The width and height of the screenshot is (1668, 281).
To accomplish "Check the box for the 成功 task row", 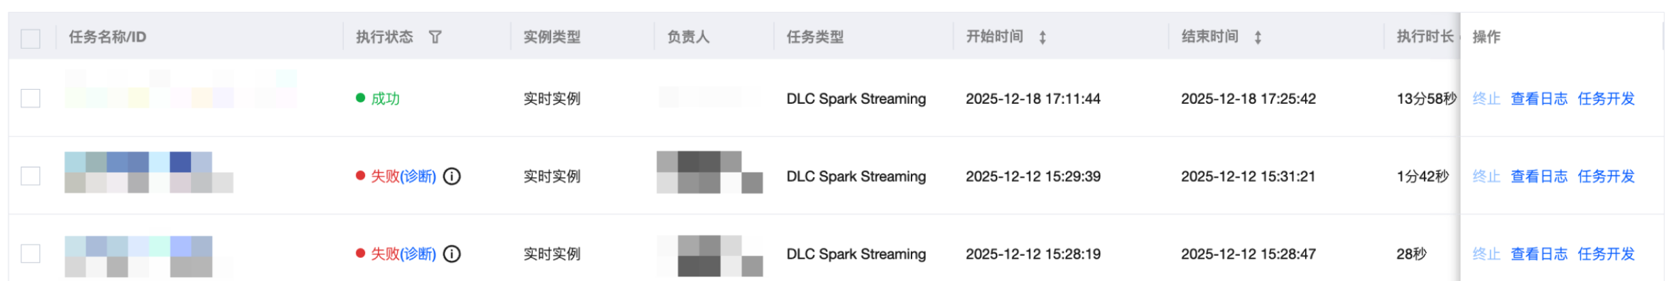I will pyautogui.click(x=31, y=98).
